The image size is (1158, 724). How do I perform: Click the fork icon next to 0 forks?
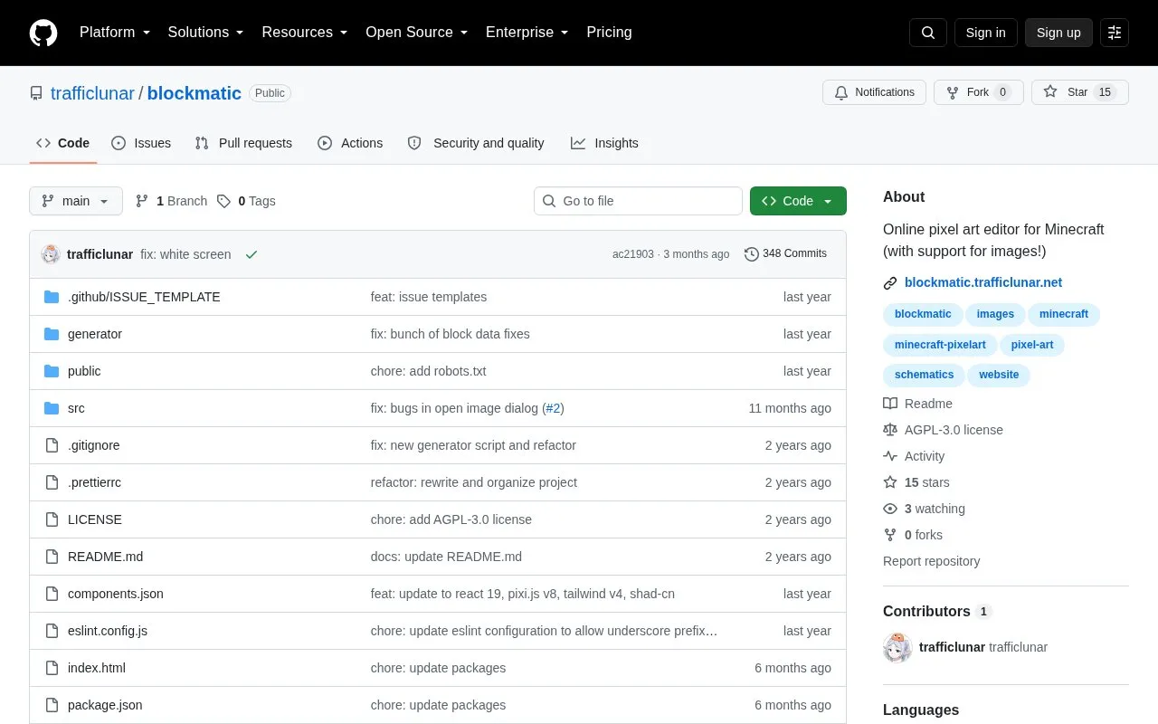(890, 535)
